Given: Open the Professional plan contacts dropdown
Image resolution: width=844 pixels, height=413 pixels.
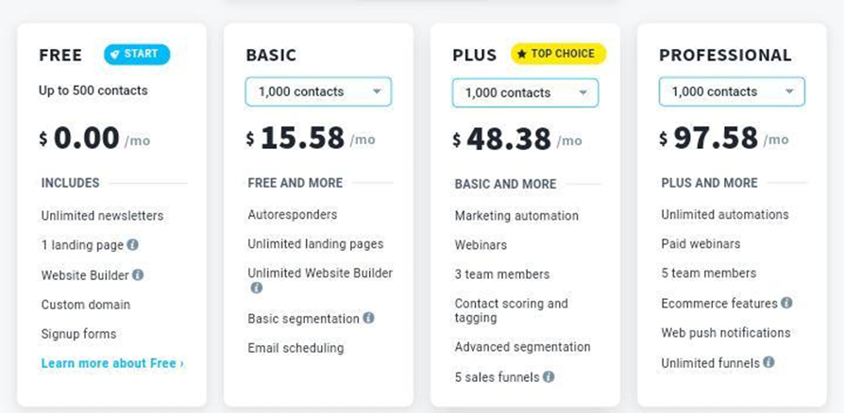Looking at the screenshot, I should (732, 91).
